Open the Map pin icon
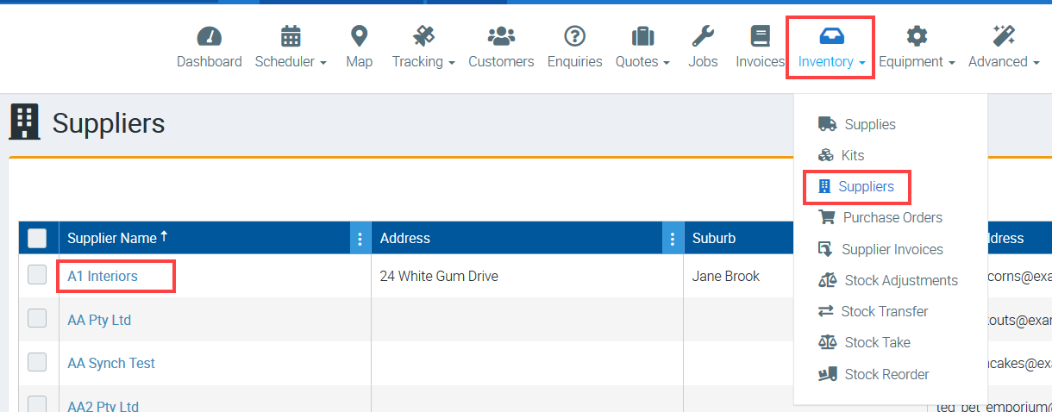The width and height of the screenshot is (1052, 412). [x=359, y=36]
